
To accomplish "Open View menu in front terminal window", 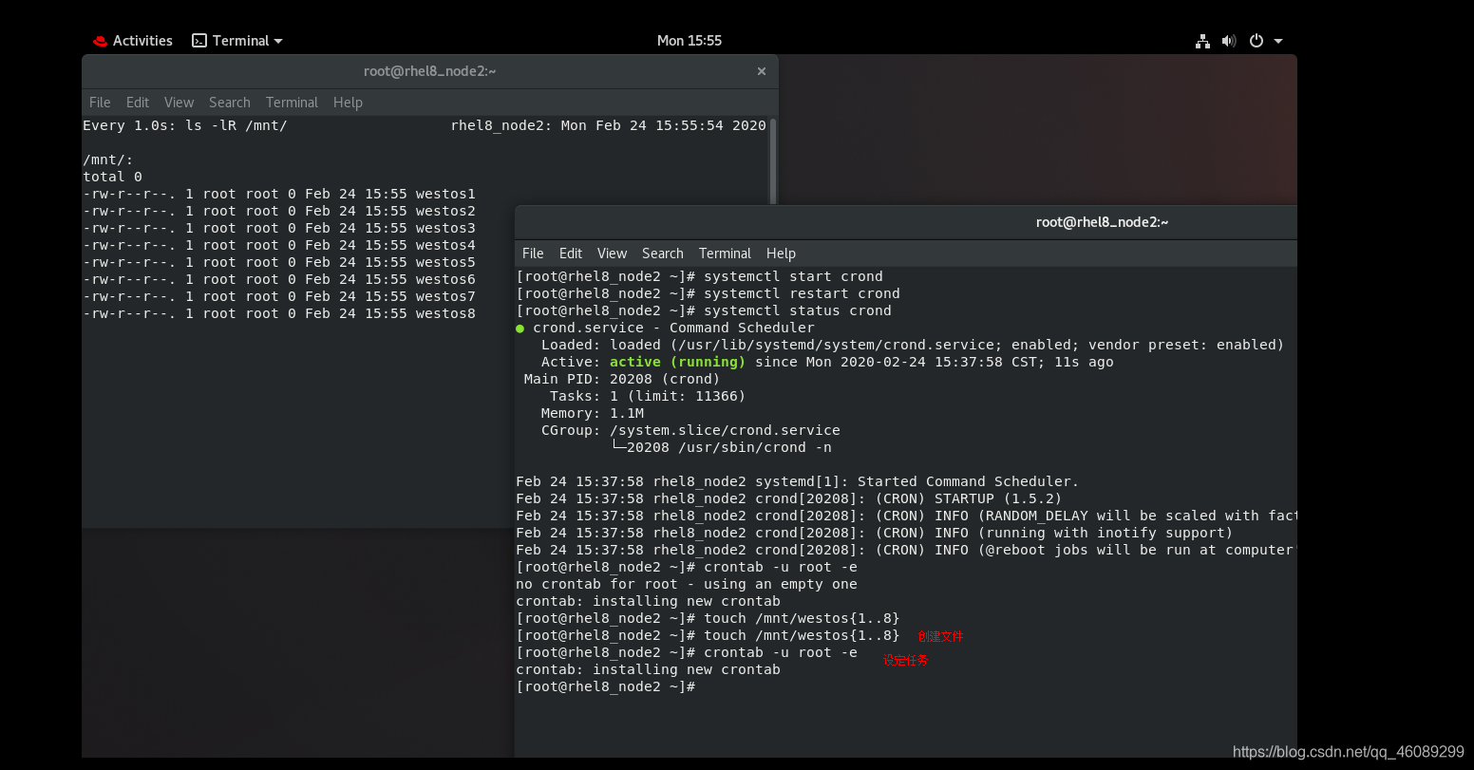I will [x=612, y=254].
